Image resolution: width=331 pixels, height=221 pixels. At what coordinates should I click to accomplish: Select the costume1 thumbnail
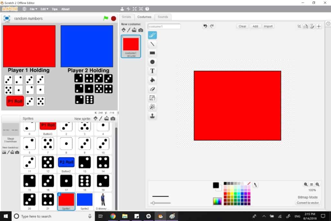click(x=131, y=46)
